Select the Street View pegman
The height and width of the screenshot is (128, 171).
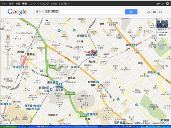[8, 37]
